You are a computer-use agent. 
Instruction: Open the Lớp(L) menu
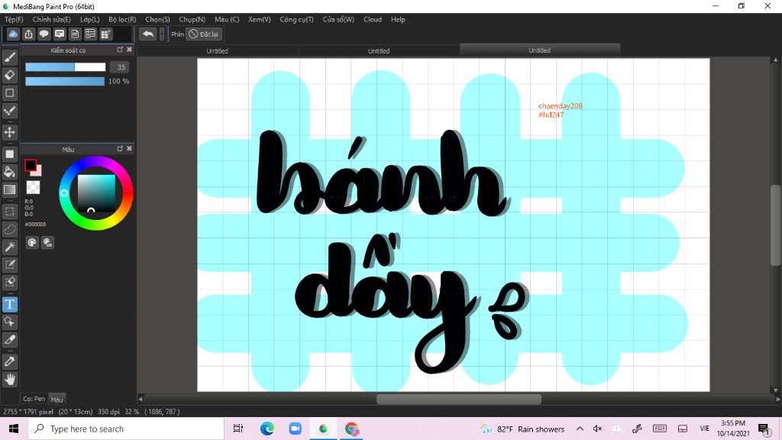point(90,19)
